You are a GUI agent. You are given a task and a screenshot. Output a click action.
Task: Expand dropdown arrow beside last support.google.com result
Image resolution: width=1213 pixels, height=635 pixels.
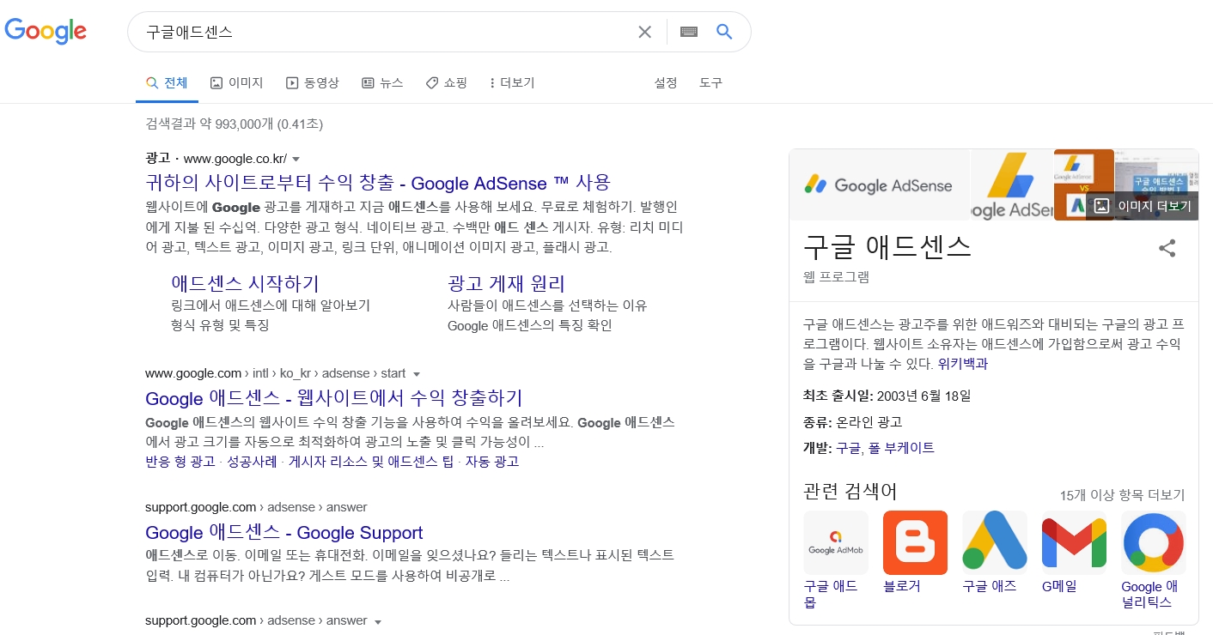[378, 621]
